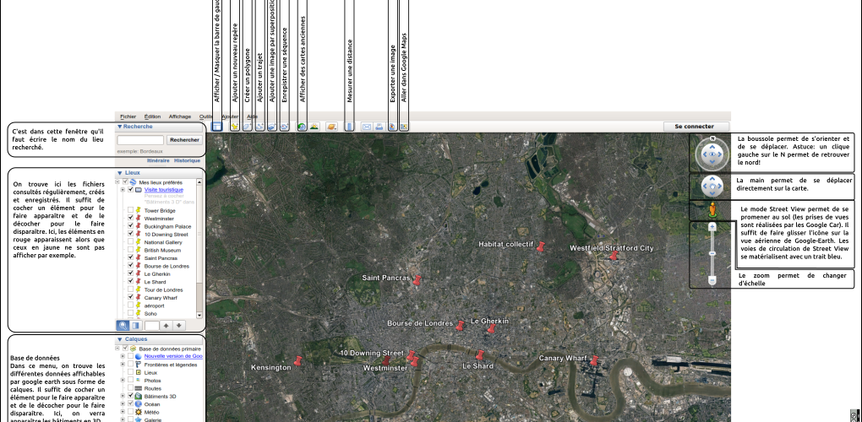Collapse the Recherche panel triangle

(120, 127)
